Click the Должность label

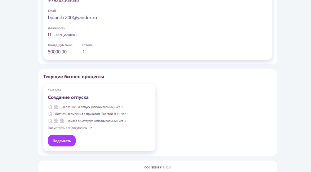pyautogui.click(x=56, y=28)
